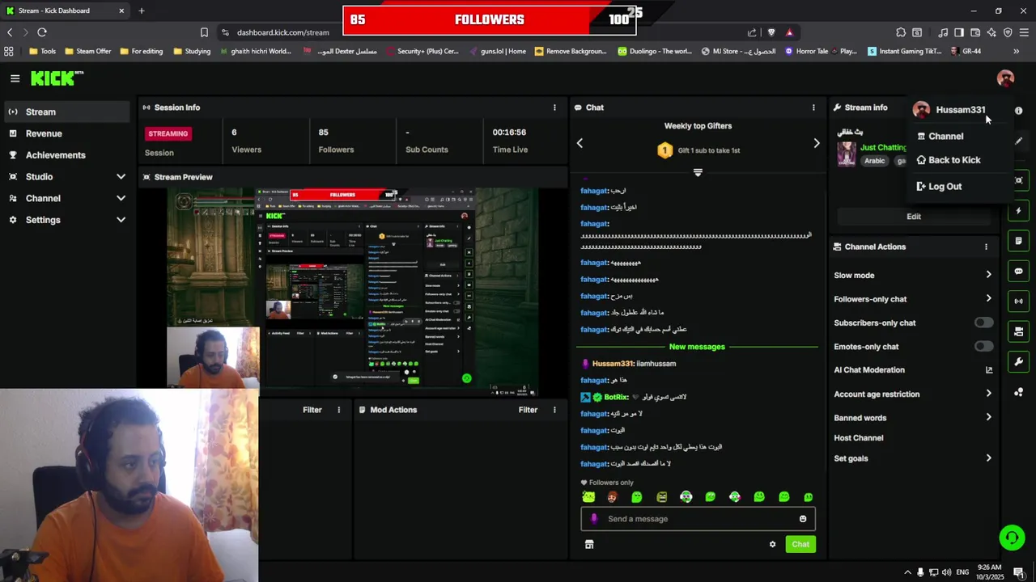Click the pencil edit icon in right toolbar
The height and width of the screenshot is (582, 1036).
[x=1019, y=141]
